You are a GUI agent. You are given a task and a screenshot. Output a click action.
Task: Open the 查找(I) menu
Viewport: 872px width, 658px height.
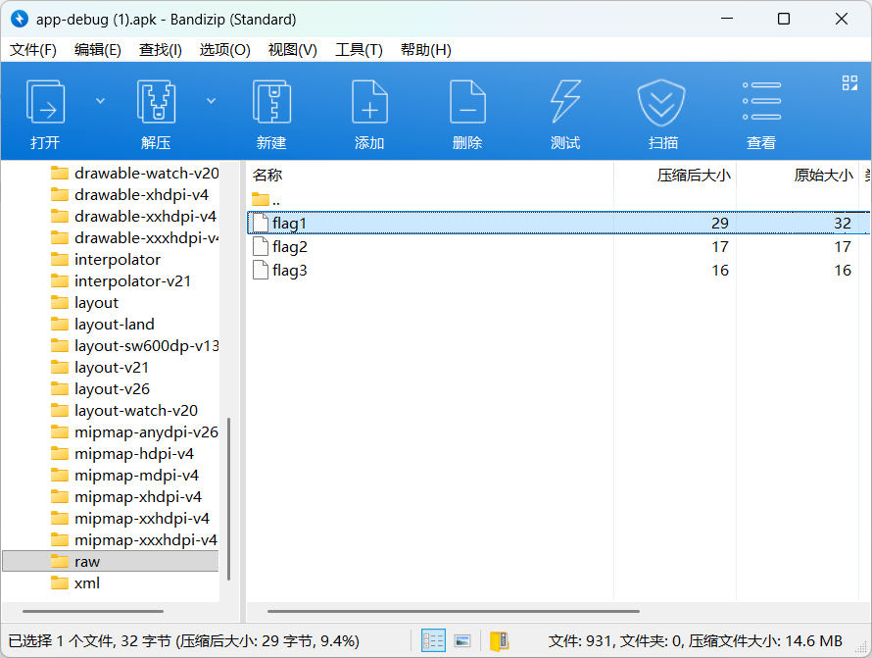160,50
